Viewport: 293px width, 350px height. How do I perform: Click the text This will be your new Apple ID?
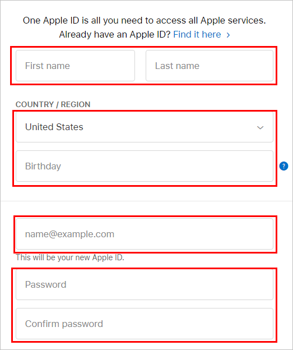(x=70, y=257)
